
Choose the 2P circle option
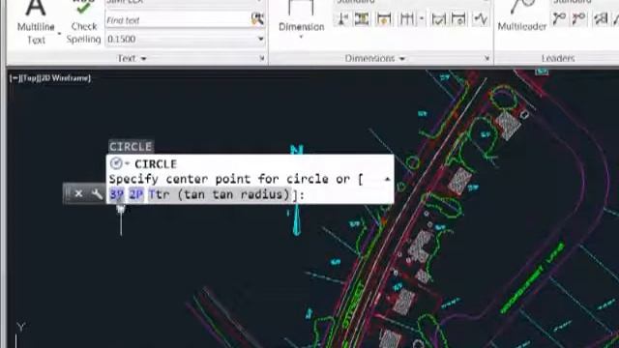click(x=136, y=194)
